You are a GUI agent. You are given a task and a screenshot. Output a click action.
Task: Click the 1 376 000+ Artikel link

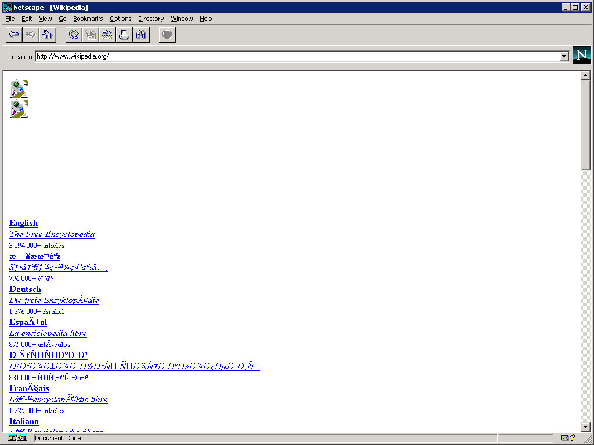[37, 312]
